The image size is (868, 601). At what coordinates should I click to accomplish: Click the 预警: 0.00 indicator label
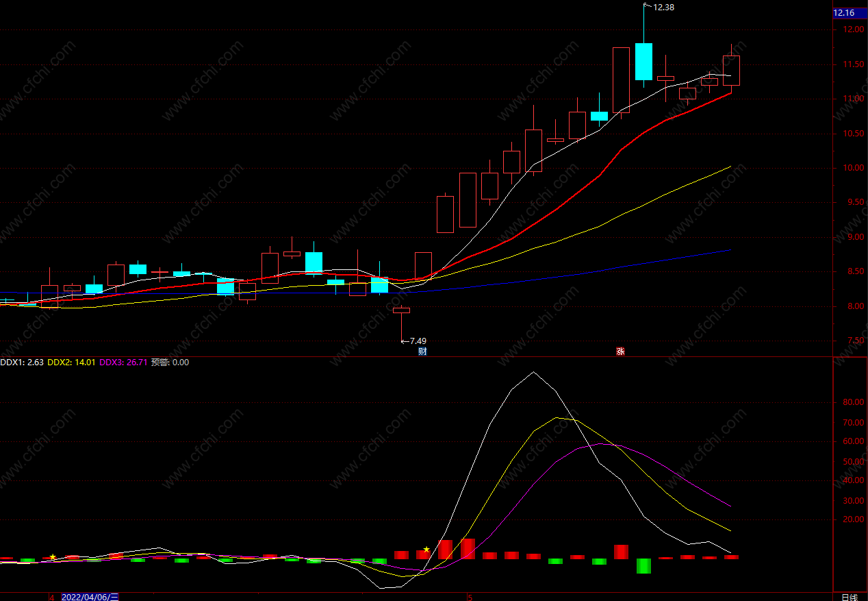coord(170,363)
